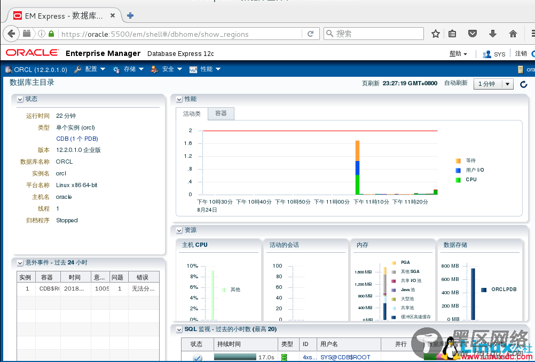
Task: Collapse the SQL 监视 panel
Action: [x=179, y=329]
